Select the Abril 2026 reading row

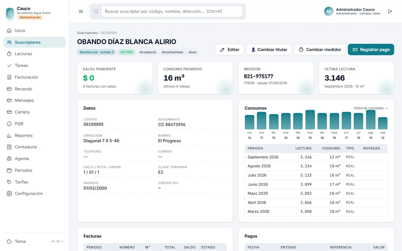pyautogui.click(x=316, y=202)
